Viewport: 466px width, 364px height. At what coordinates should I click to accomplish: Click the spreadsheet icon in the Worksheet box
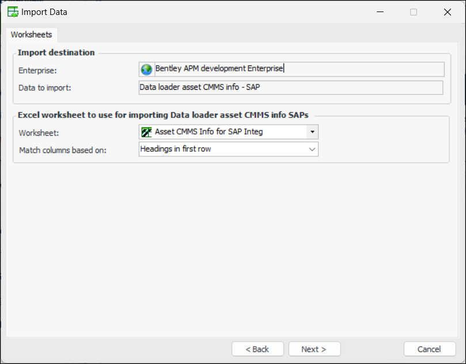pyautogui.click(x=146, y=132)
